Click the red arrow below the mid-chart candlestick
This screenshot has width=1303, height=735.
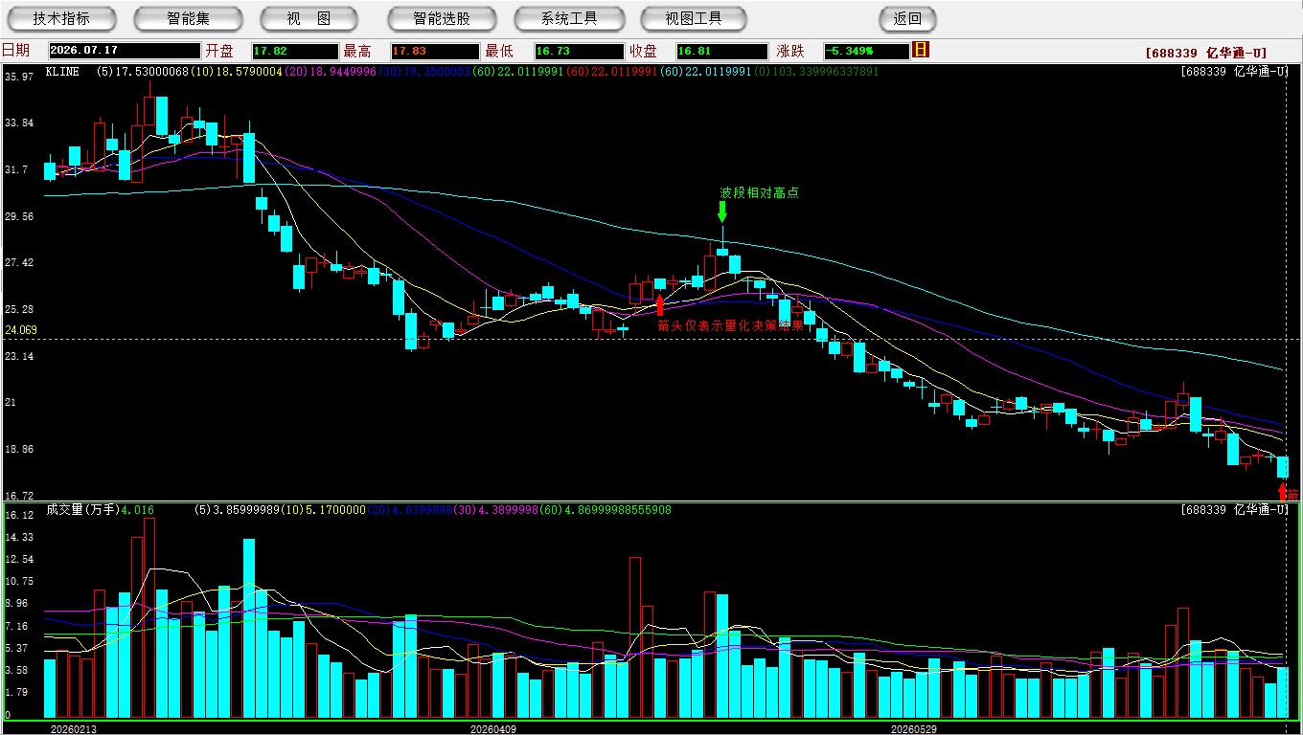coord(659,305)
